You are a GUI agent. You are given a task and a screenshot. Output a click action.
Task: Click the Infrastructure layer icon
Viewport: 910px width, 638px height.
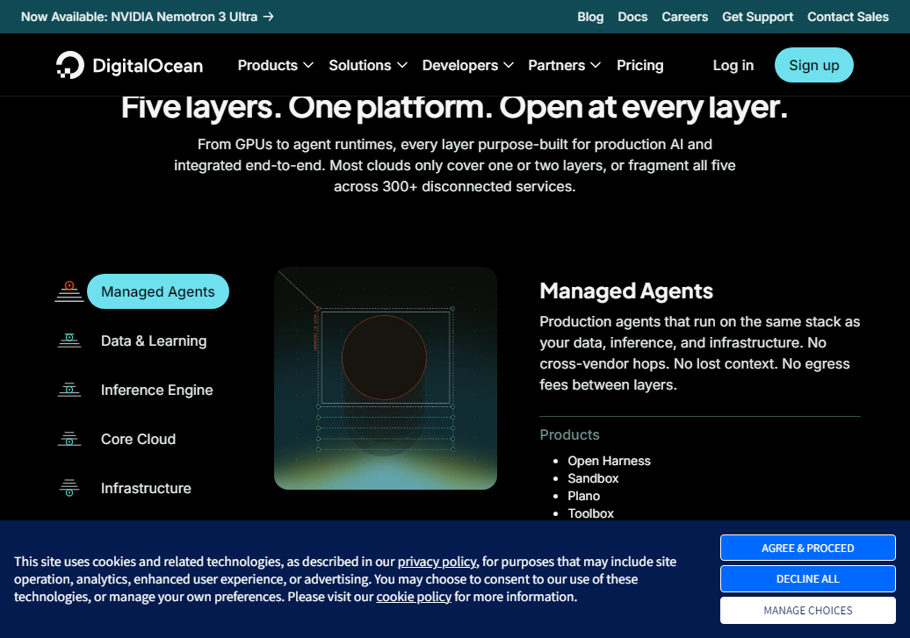pos(69,488)
